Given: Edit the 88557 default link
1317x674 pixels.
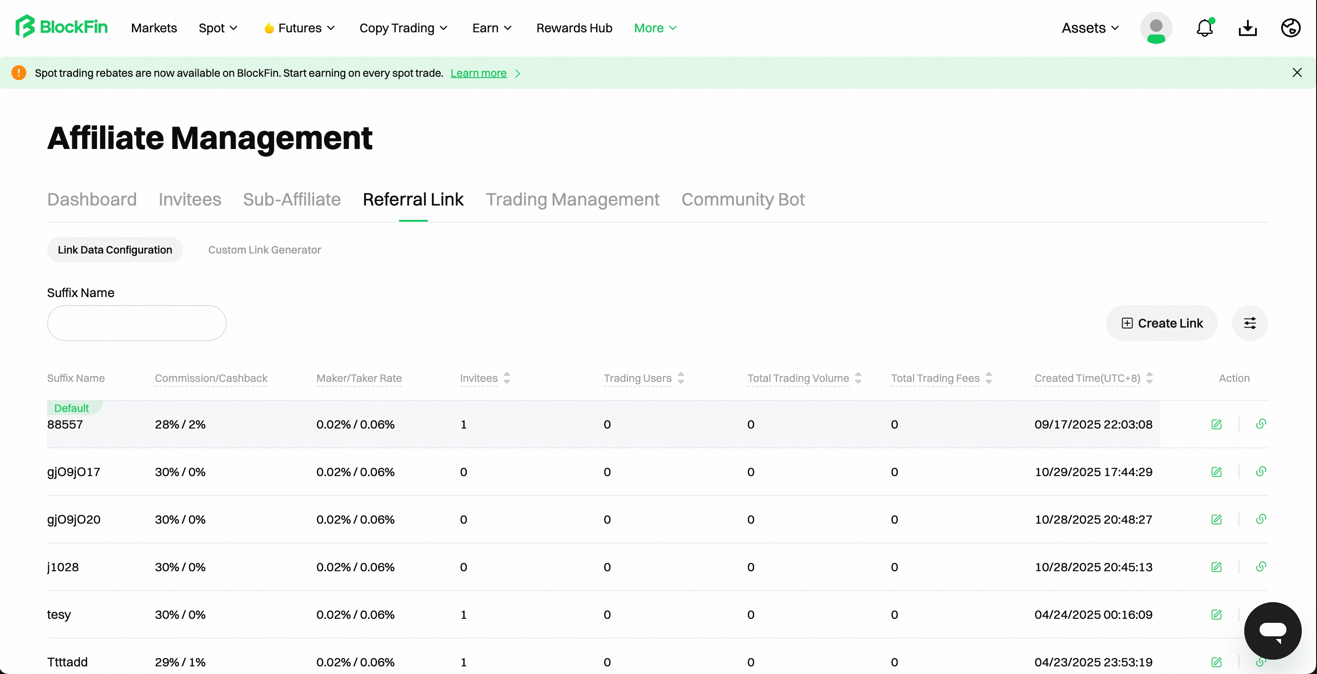Looking at the screenshot, I should coord(1216,424).
